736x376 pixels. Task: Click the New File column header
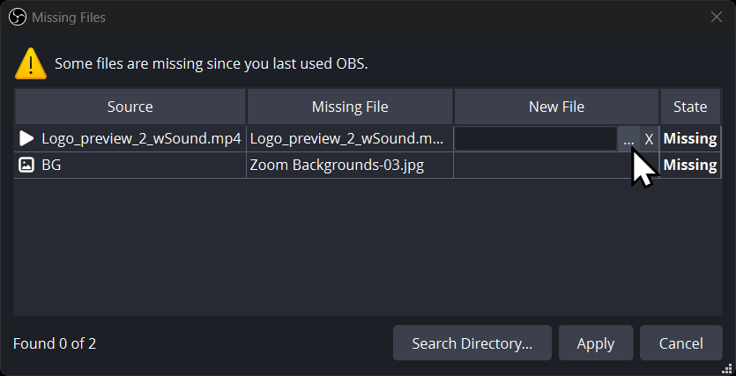556,107
